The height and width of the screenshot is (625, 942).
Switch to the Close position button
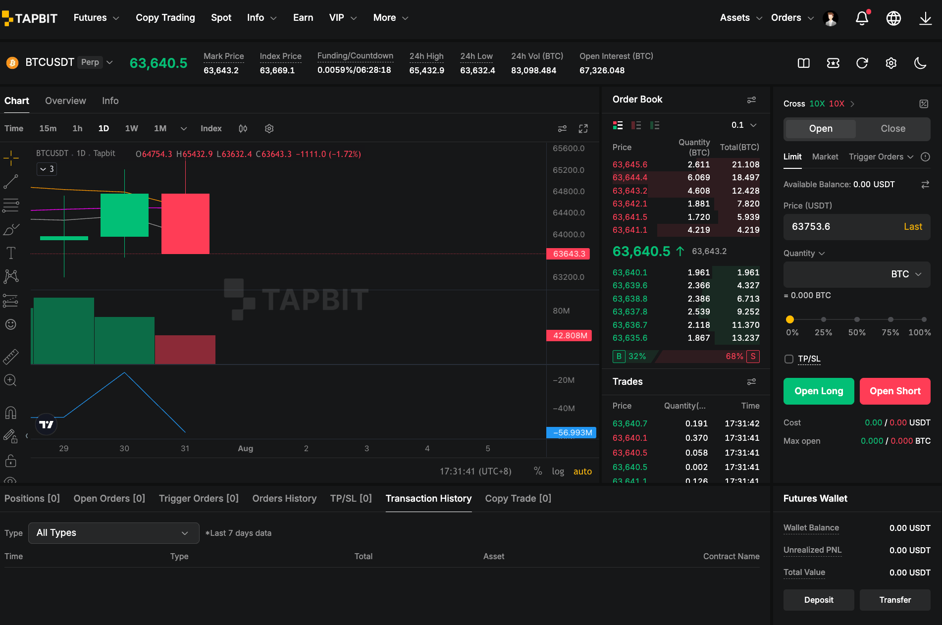click(x=893, y=129)
